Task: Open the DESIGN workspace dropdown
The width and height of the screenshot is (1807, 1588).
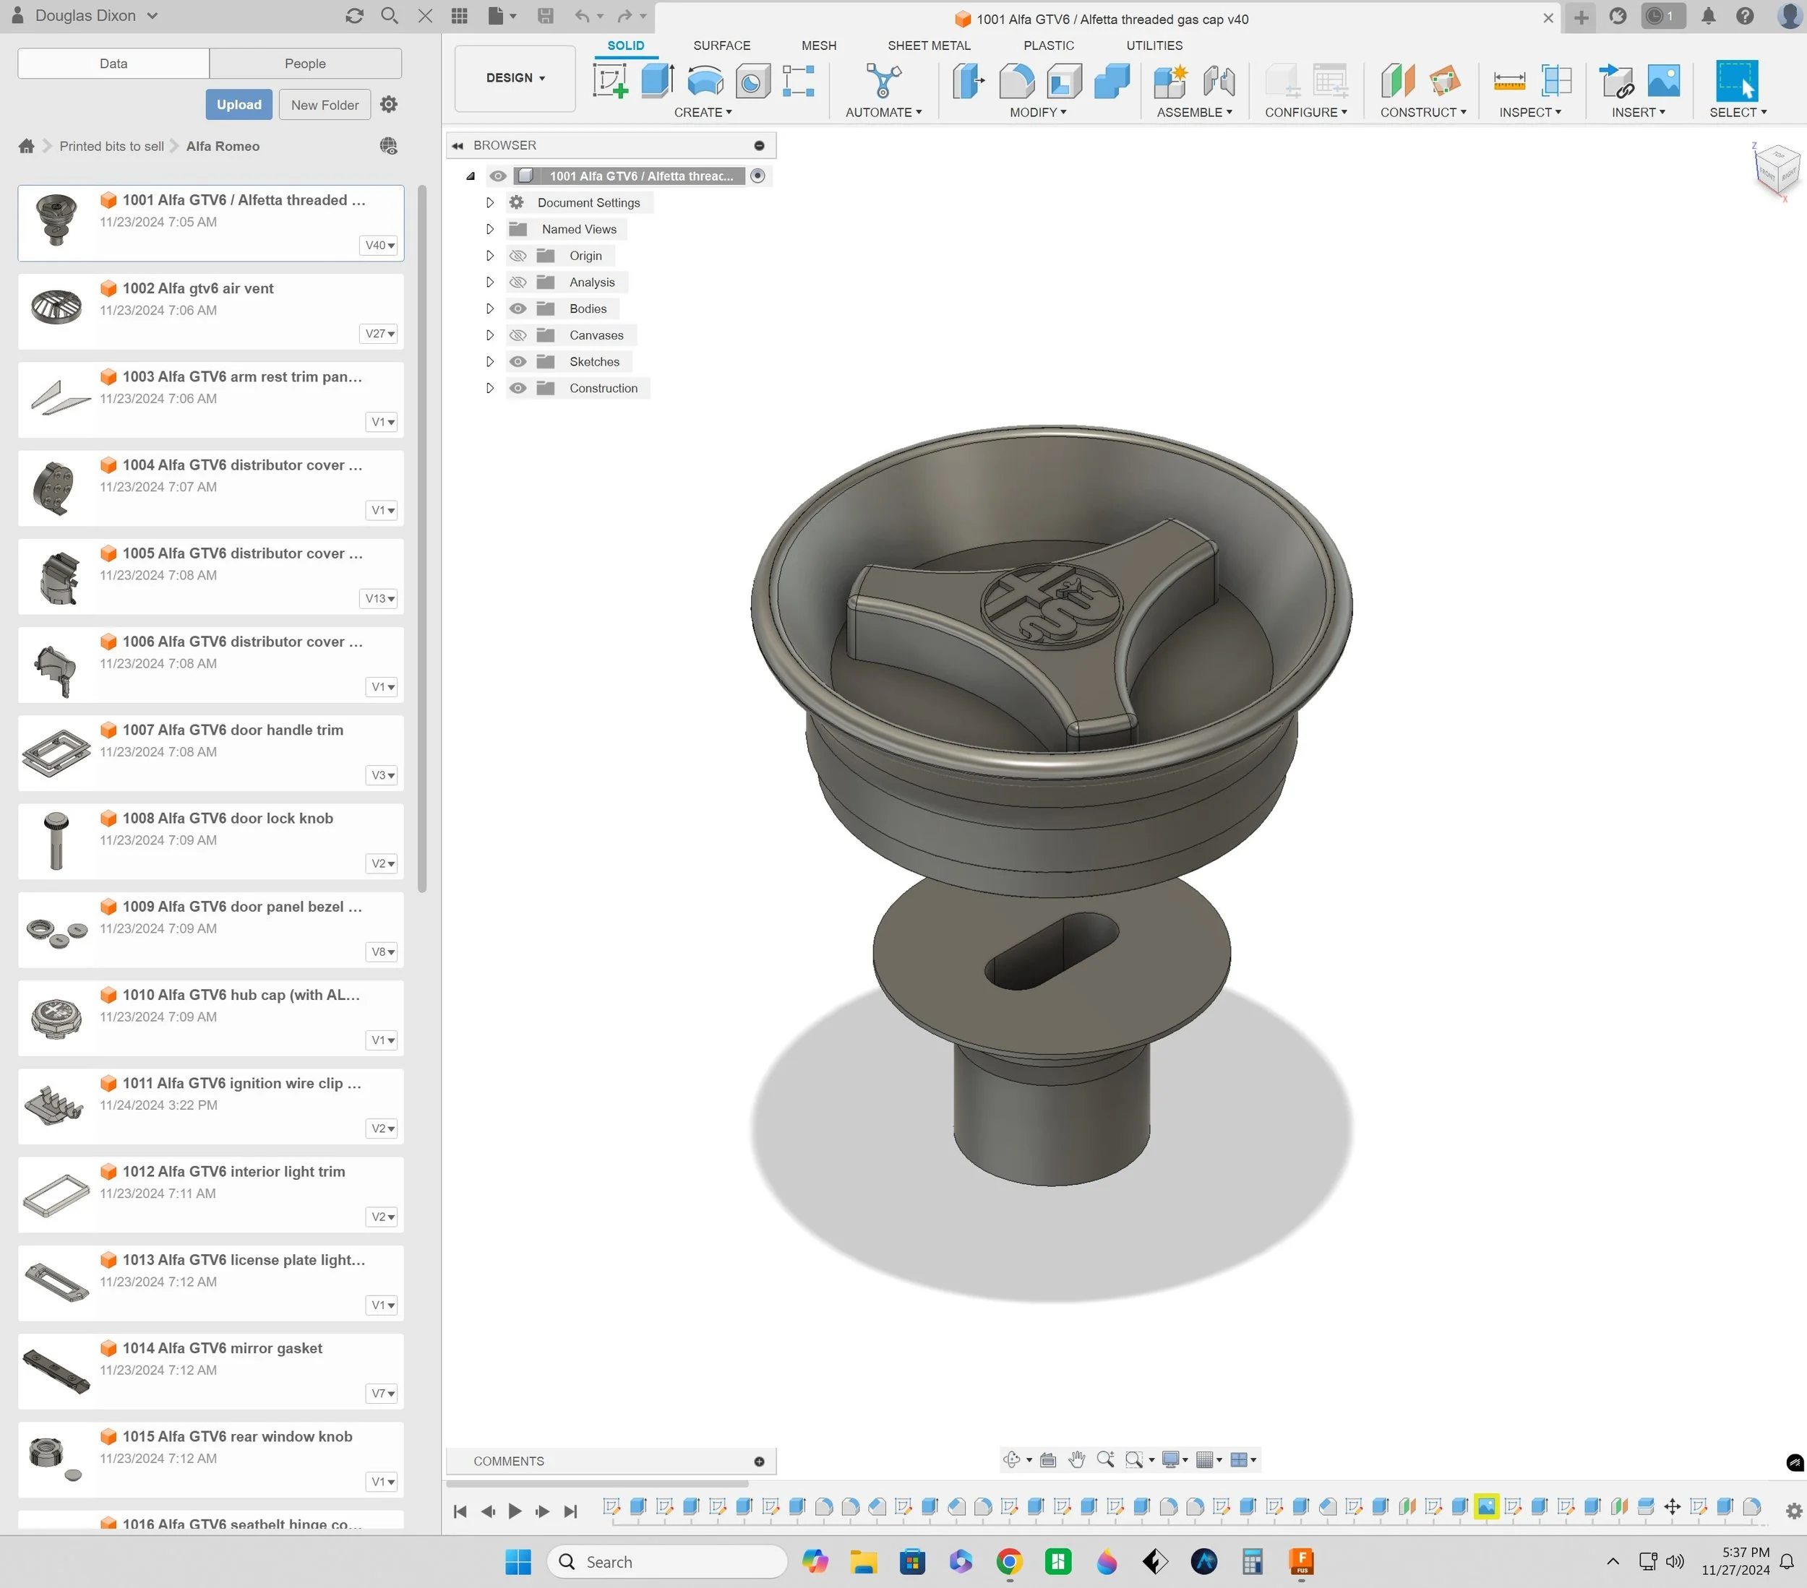Action: (x=515, y=78)
